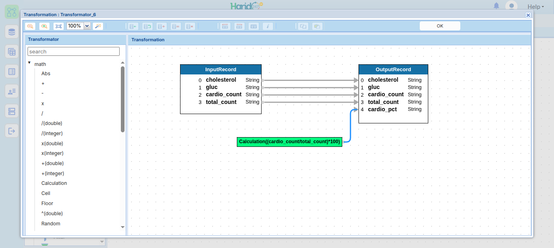Image resolution: width=554 pixels, height=248 pixels.
Task: Select the Floor function
Action: [x=47, y=203]
